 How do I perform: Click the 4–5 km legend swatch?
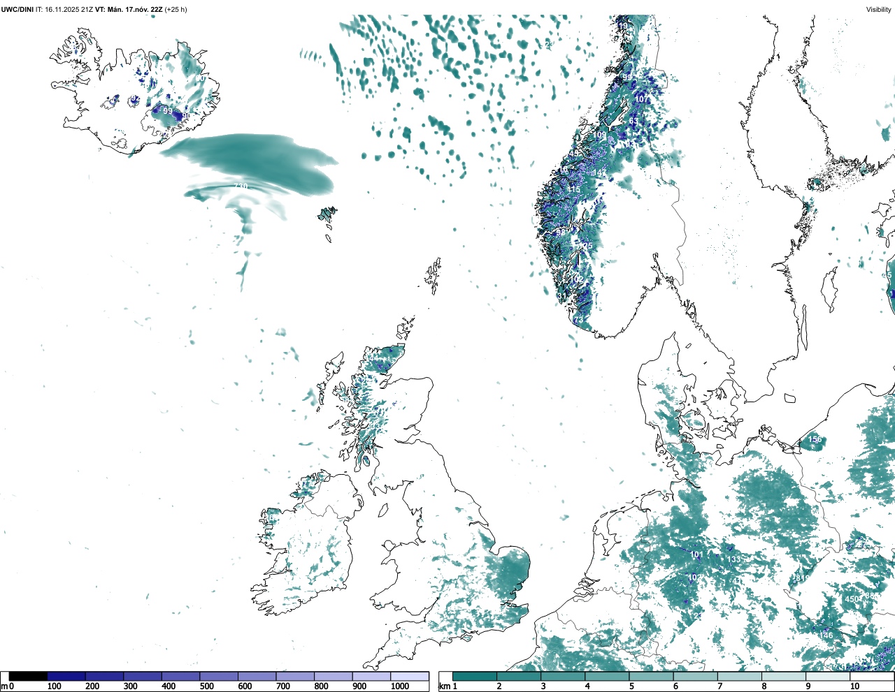[608, 677]
